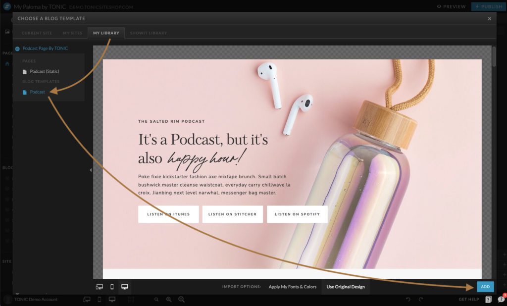This screenshot has height=306, width=507.
Task: Click the Showit logo at top left
Action: pyautogui.click(x=7, y=6)
